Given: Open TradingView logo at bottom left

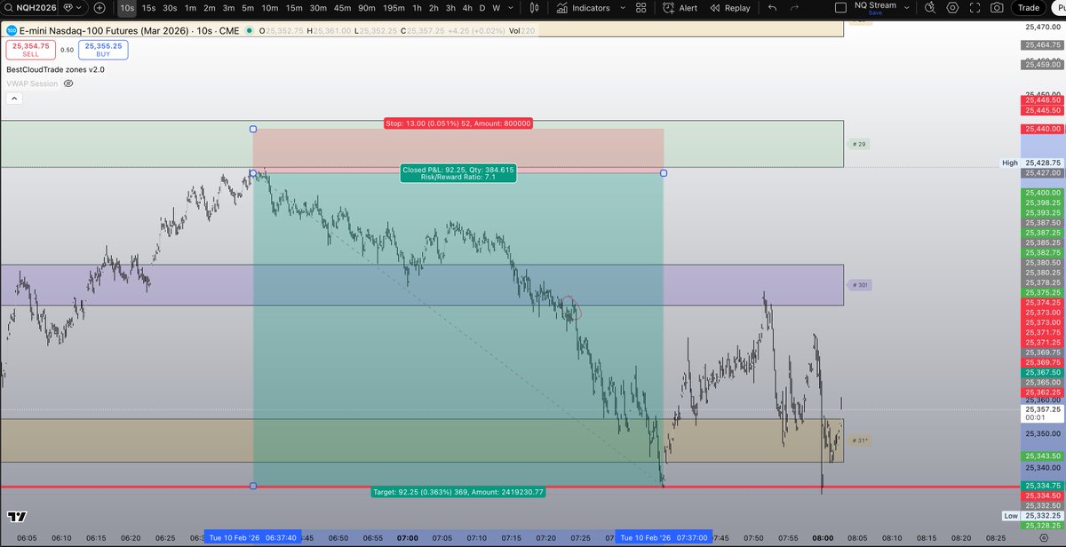Looking at the screenshot, I should (16, 516).
